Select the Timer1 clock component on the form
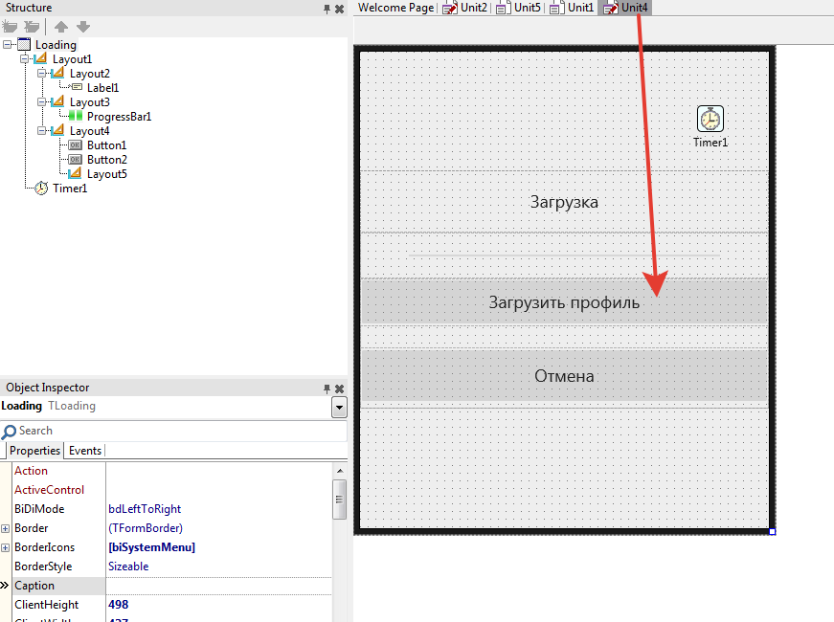 click(x=710, y=119)
